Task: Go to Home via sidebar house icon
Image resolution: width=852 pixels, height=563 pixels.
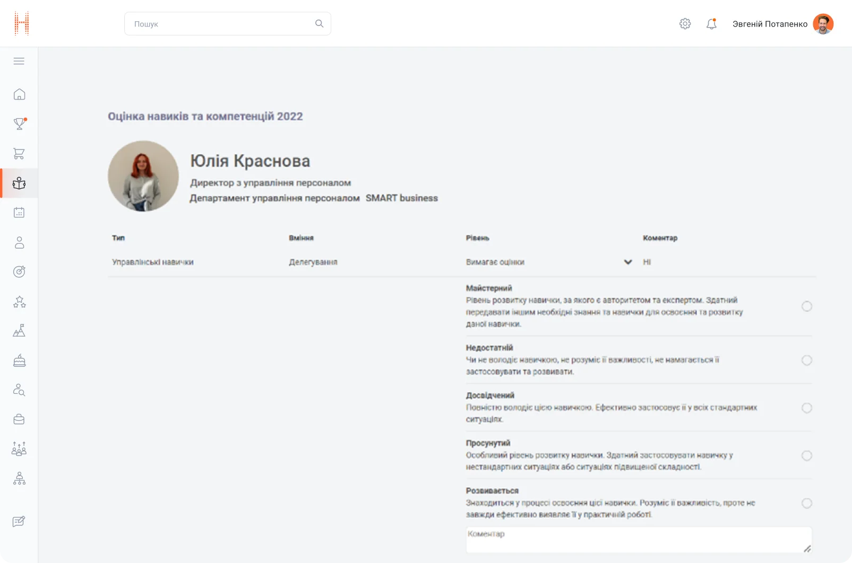Action: (x=19, y=94)
